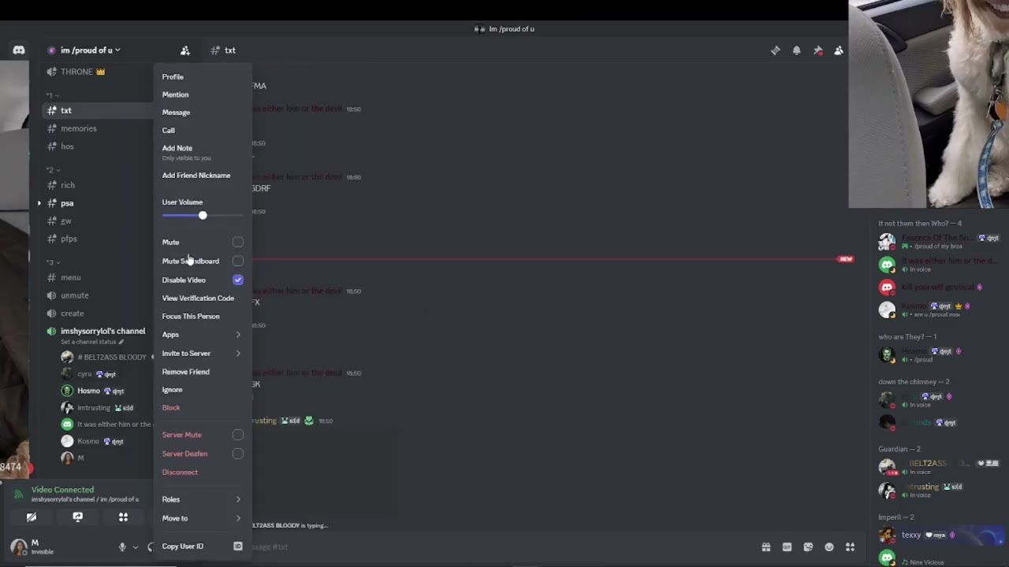Image resolution: width=1009 pixels, height=567 pixels.
Task: Uncheck Disable Video checkbox
Action: (238, 280)
